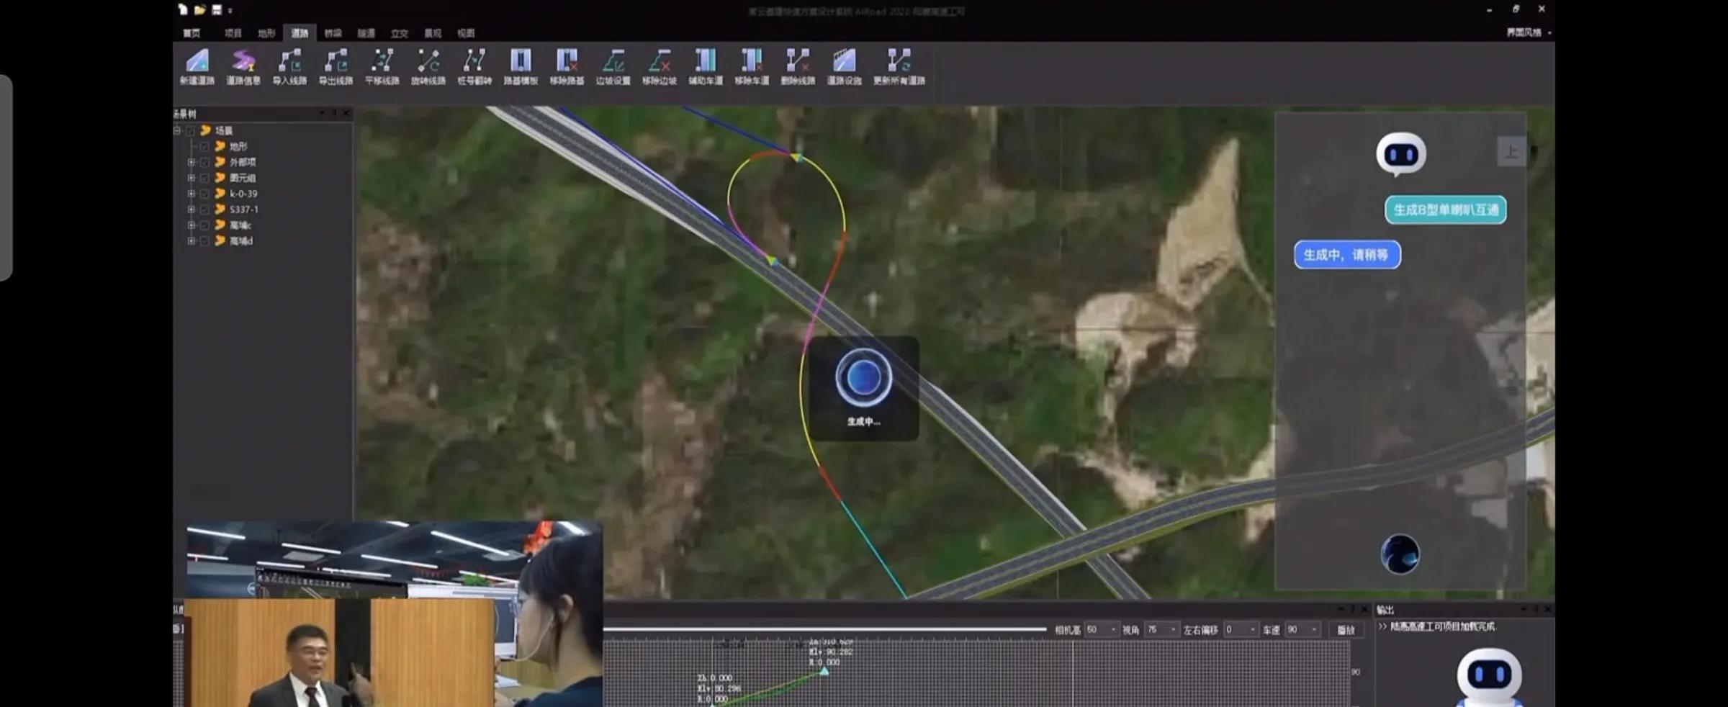The width and height of the screenshot is (1728, 707).
Task: Click the 场景 tree item label
Action: coord(224,130)
